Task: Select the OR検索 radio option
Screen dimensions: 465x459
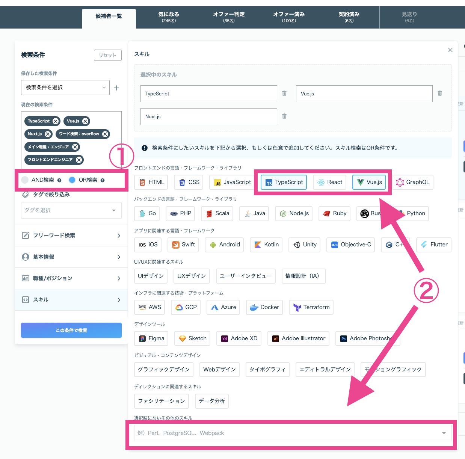Action: pos(72,180)
